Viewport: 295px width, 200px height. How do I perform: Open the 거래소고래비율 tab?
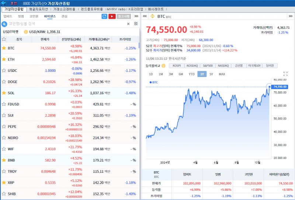tap(64, 9)
